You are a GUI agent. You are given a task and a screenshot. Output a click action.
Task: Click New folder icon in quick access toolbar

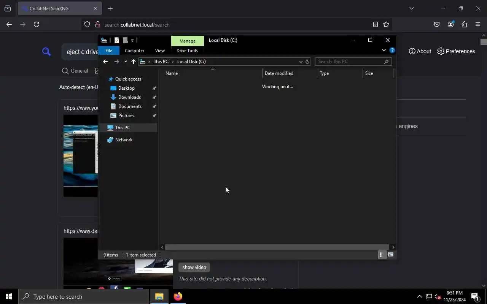125,40
